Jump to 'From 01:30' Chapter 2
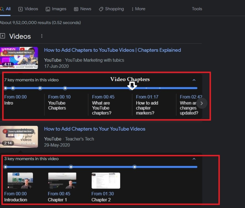 [x=103, y=197]
